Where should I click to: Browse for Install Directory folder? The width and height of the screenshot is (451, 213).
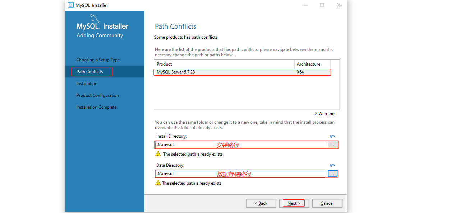point(332,145)
